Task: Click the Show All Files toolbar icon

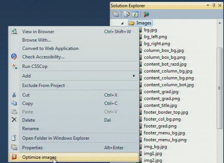Action: (x=126, y=14)
